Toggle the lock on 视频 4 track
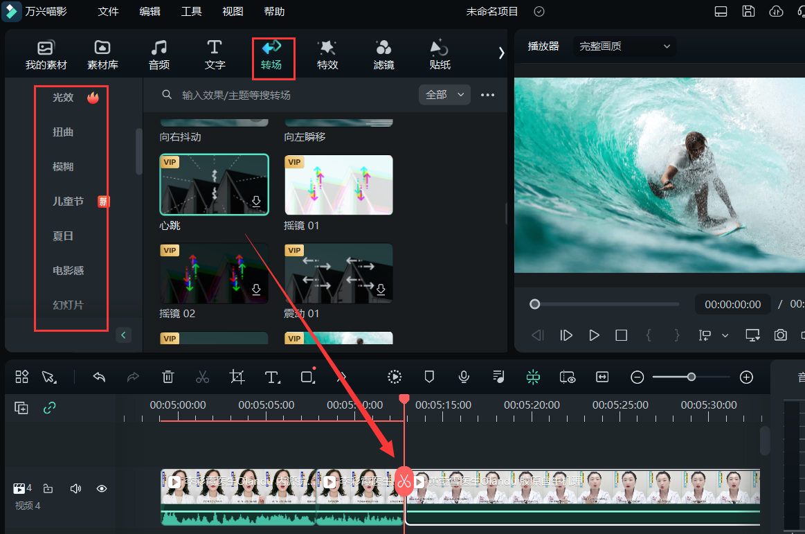 point(48,489)
